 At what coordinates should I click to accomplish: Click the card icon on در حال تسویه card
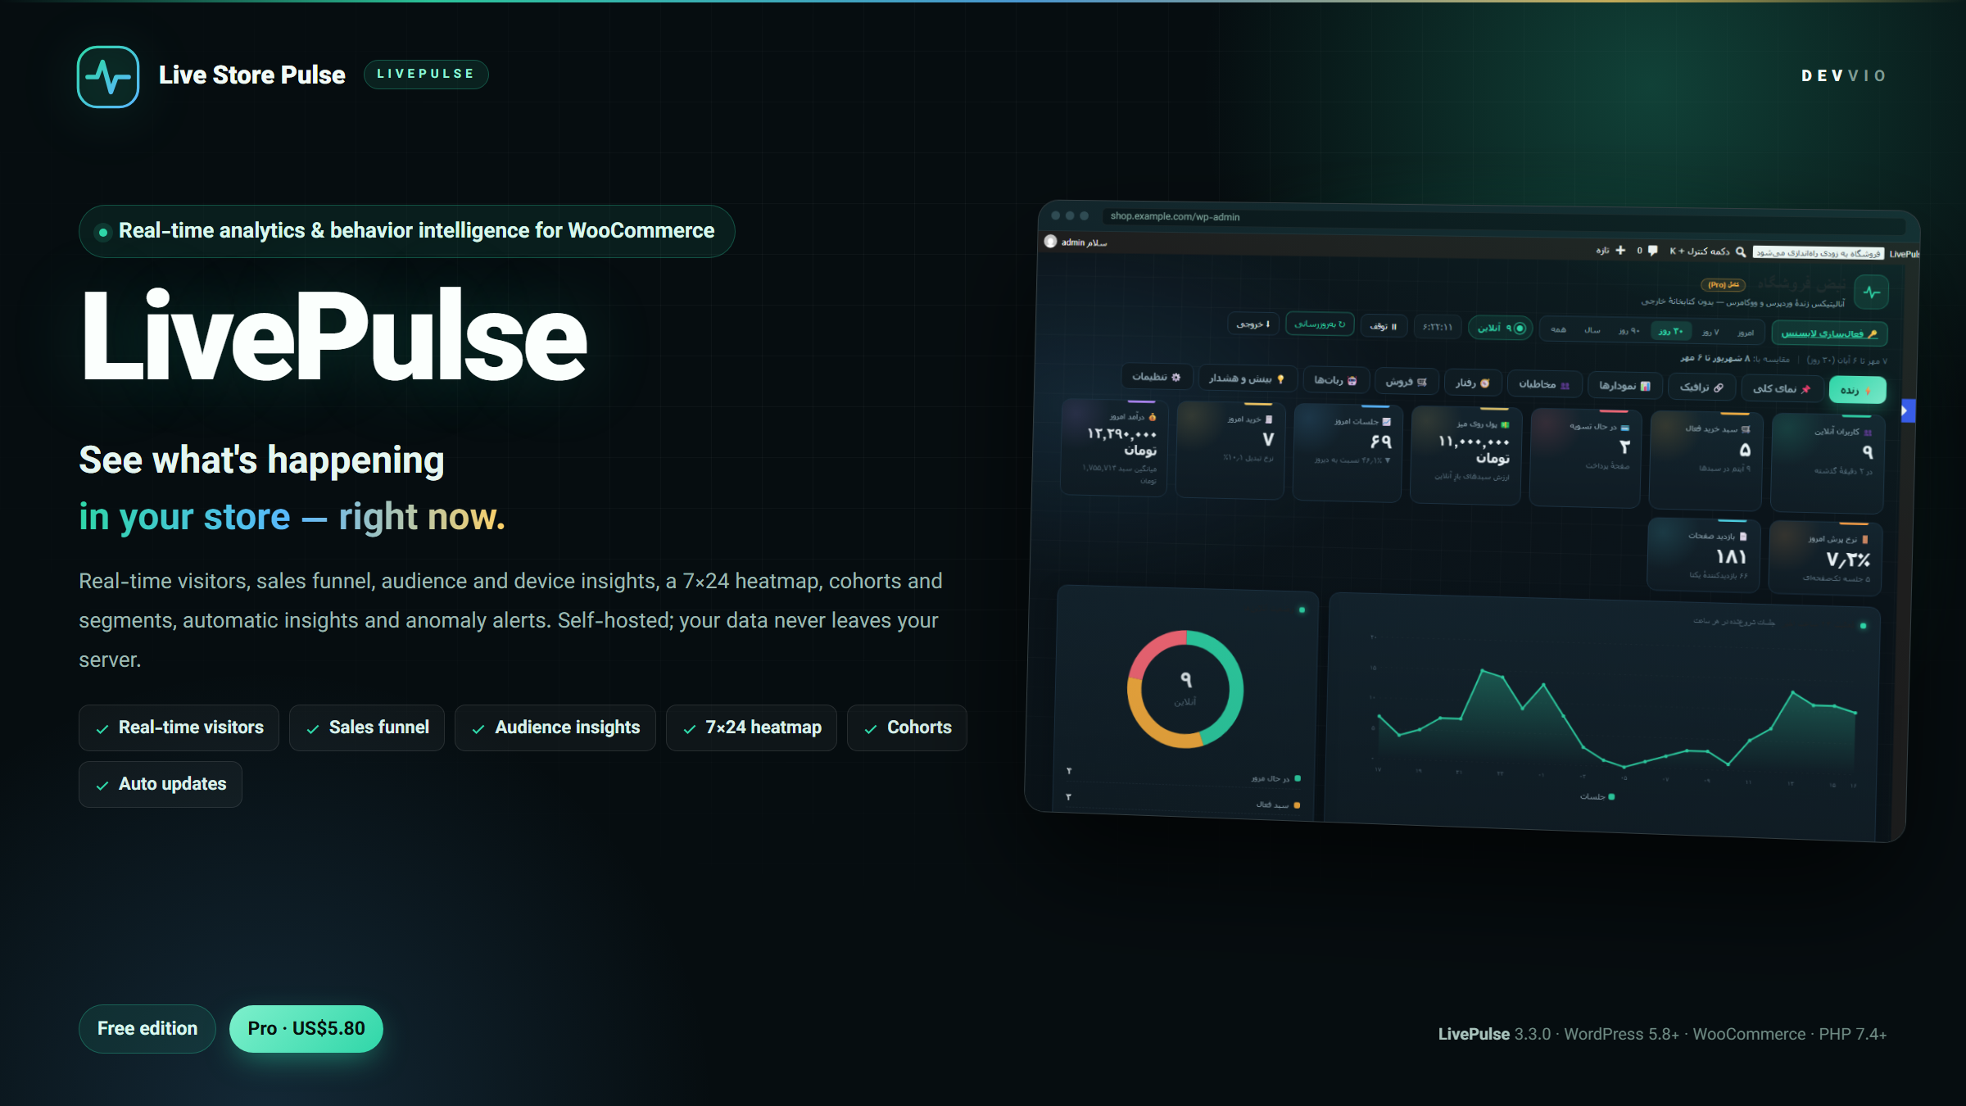point(1625,428)
